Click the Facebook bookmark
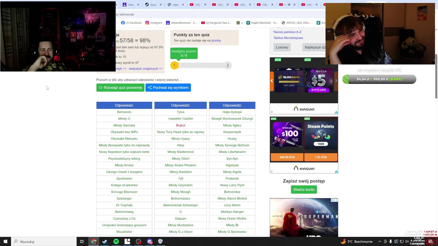This screenshot has height=246, width=438. click(131, 23)
